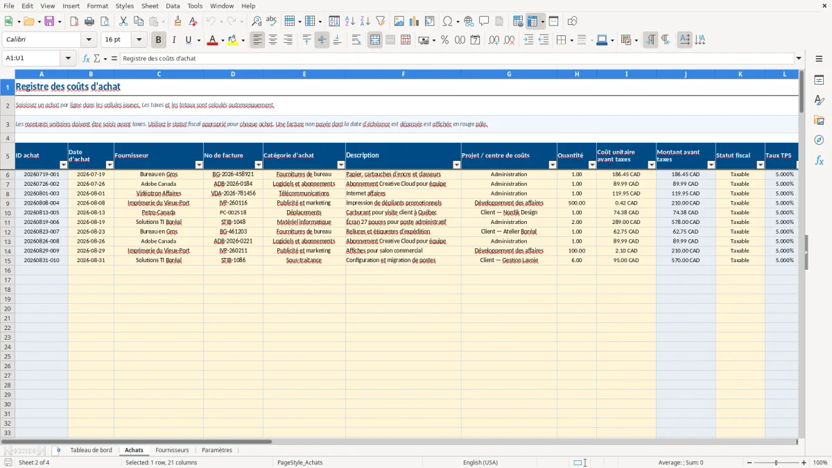The width and height of the screenshot is (832, 468).
Task: Open the Statut fiscal filter dropdown
Action: pos(760,165)
